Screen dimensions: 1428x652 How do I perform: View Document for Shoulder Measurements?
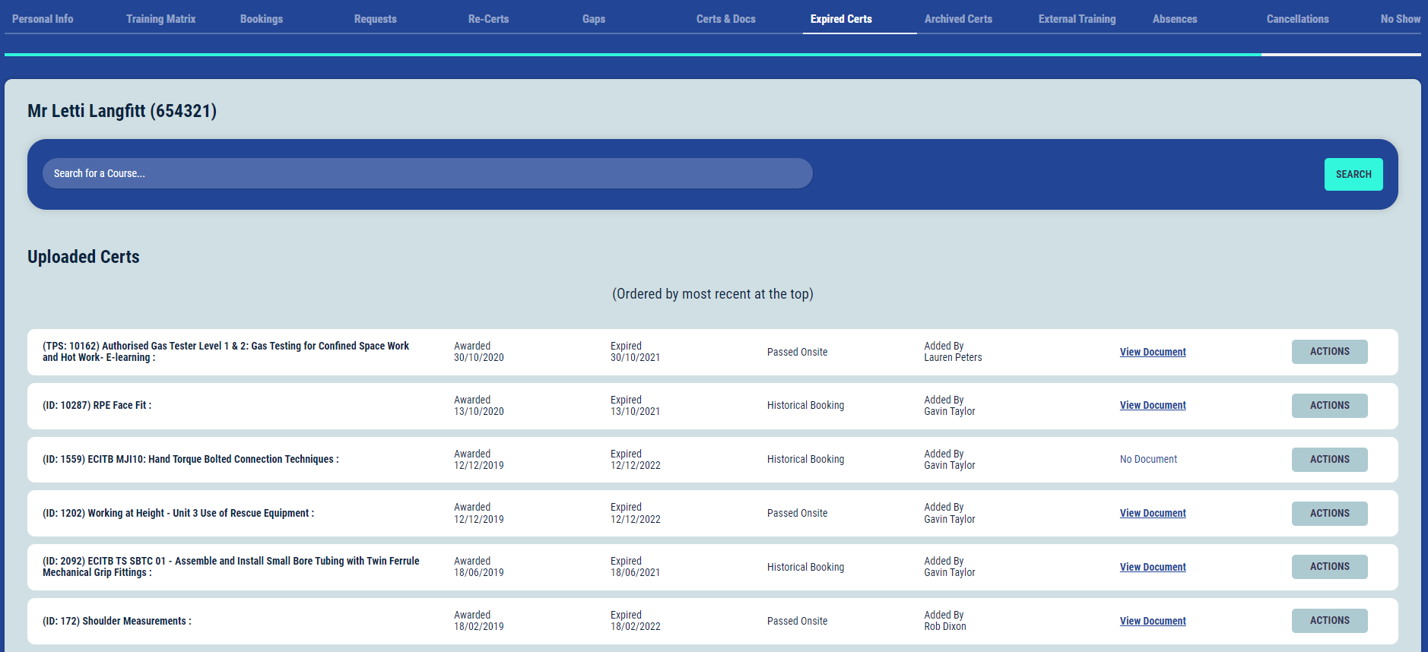[1152, 622]
